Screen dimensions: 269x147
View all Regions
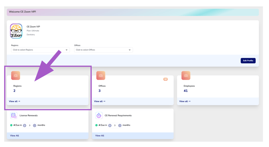pos(14,101)
